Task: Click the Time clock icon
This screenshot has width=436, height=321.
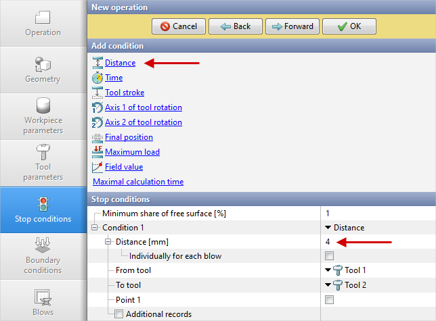Action: point(97,78)
